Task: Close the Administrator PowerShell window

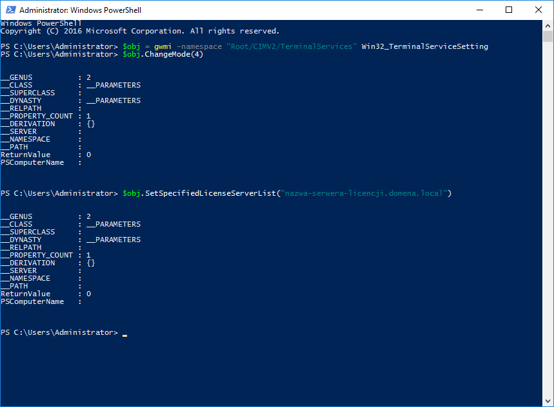Action: point(539,10)
